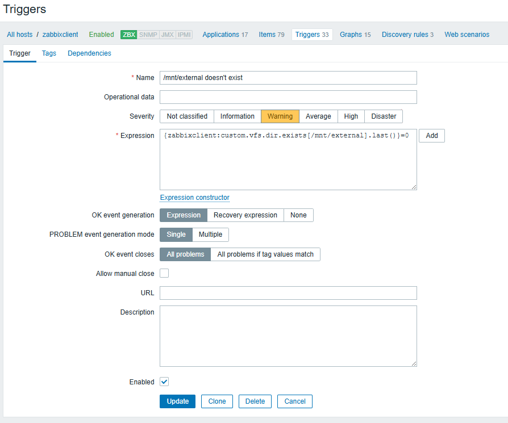Click the IPMI availability badge
The height and width of the screenshot is (423, 508).
pos(184,35)
